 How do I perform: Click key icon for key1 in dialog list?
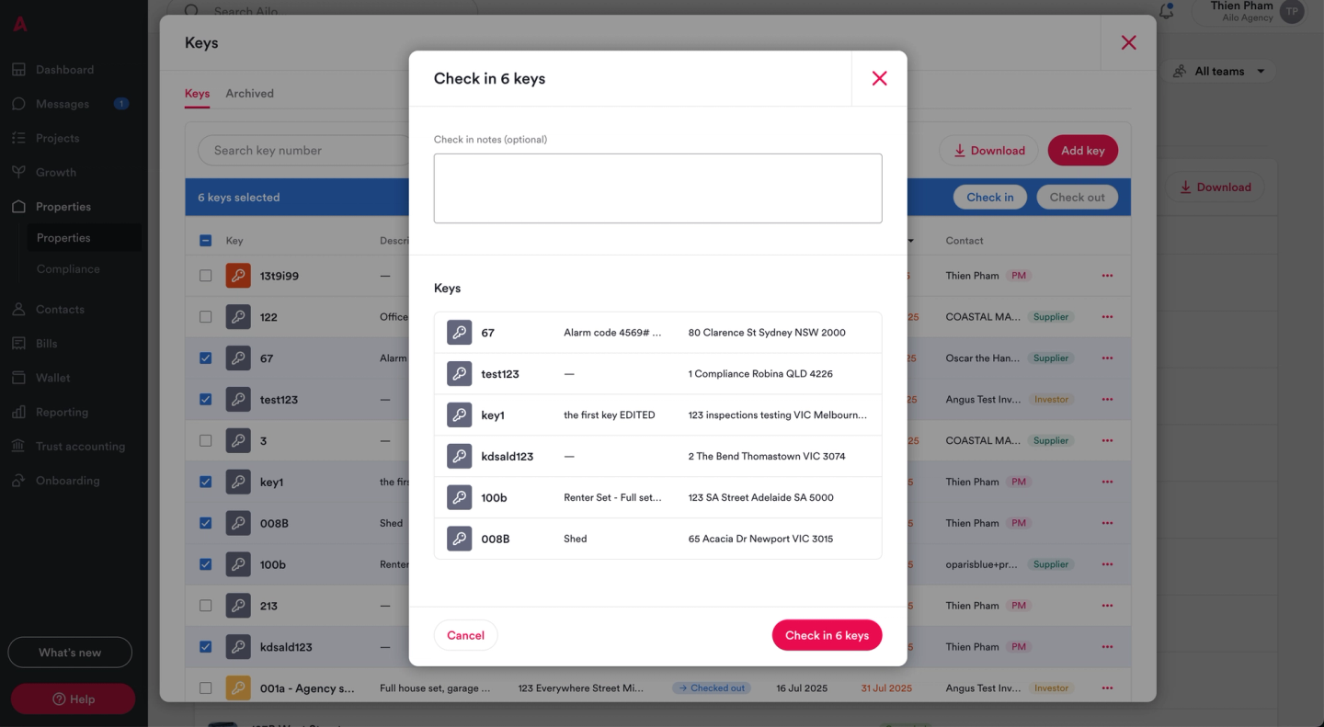point(459,415)
